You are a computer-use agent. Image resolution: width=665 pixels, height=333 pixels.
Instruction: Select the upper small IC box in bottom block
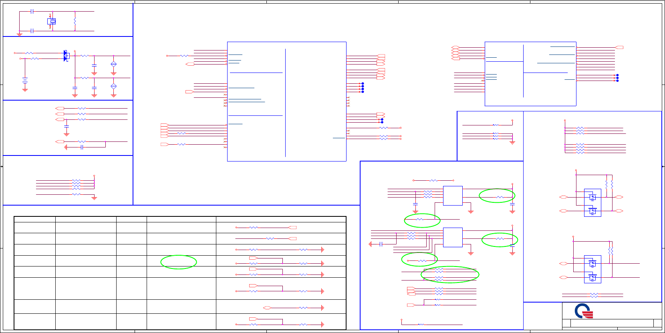(x=453, y=196)
